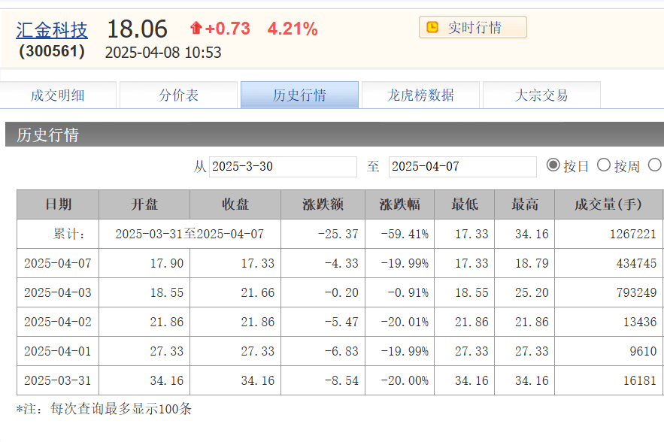Click the 2025-04-07 date cell
This screenshot has width=664, height=442.
click(x=58, y=263)
